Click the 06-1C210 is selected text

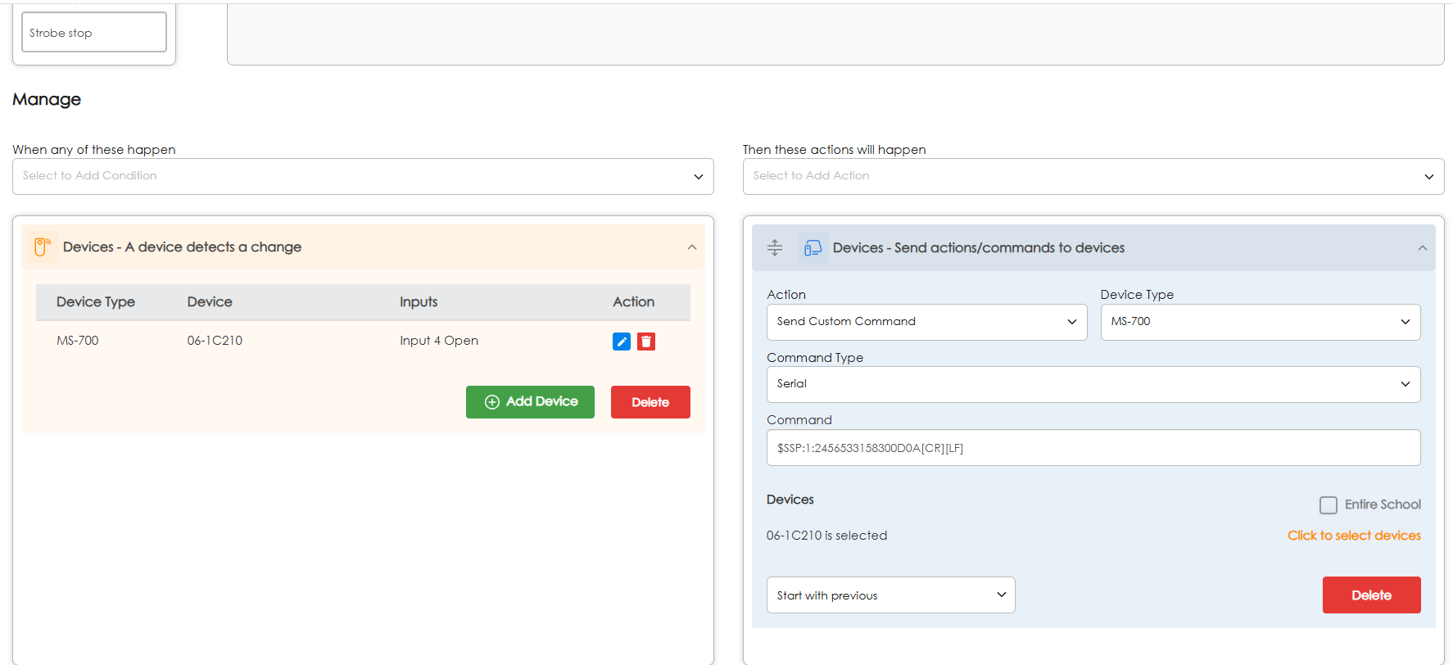click(826, 536)
